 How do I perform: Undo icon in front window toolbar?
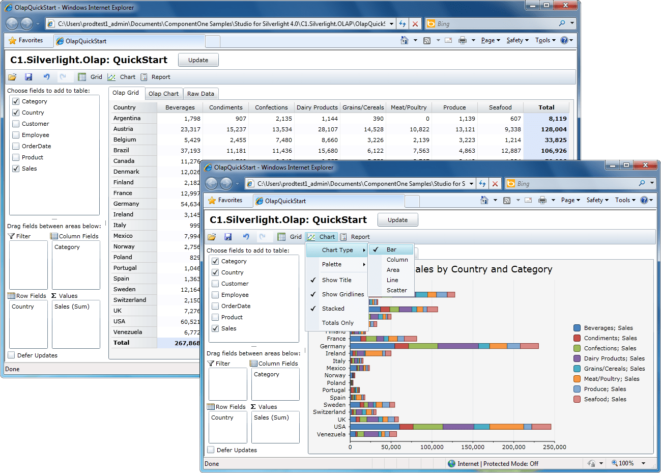tap(246, 237)
